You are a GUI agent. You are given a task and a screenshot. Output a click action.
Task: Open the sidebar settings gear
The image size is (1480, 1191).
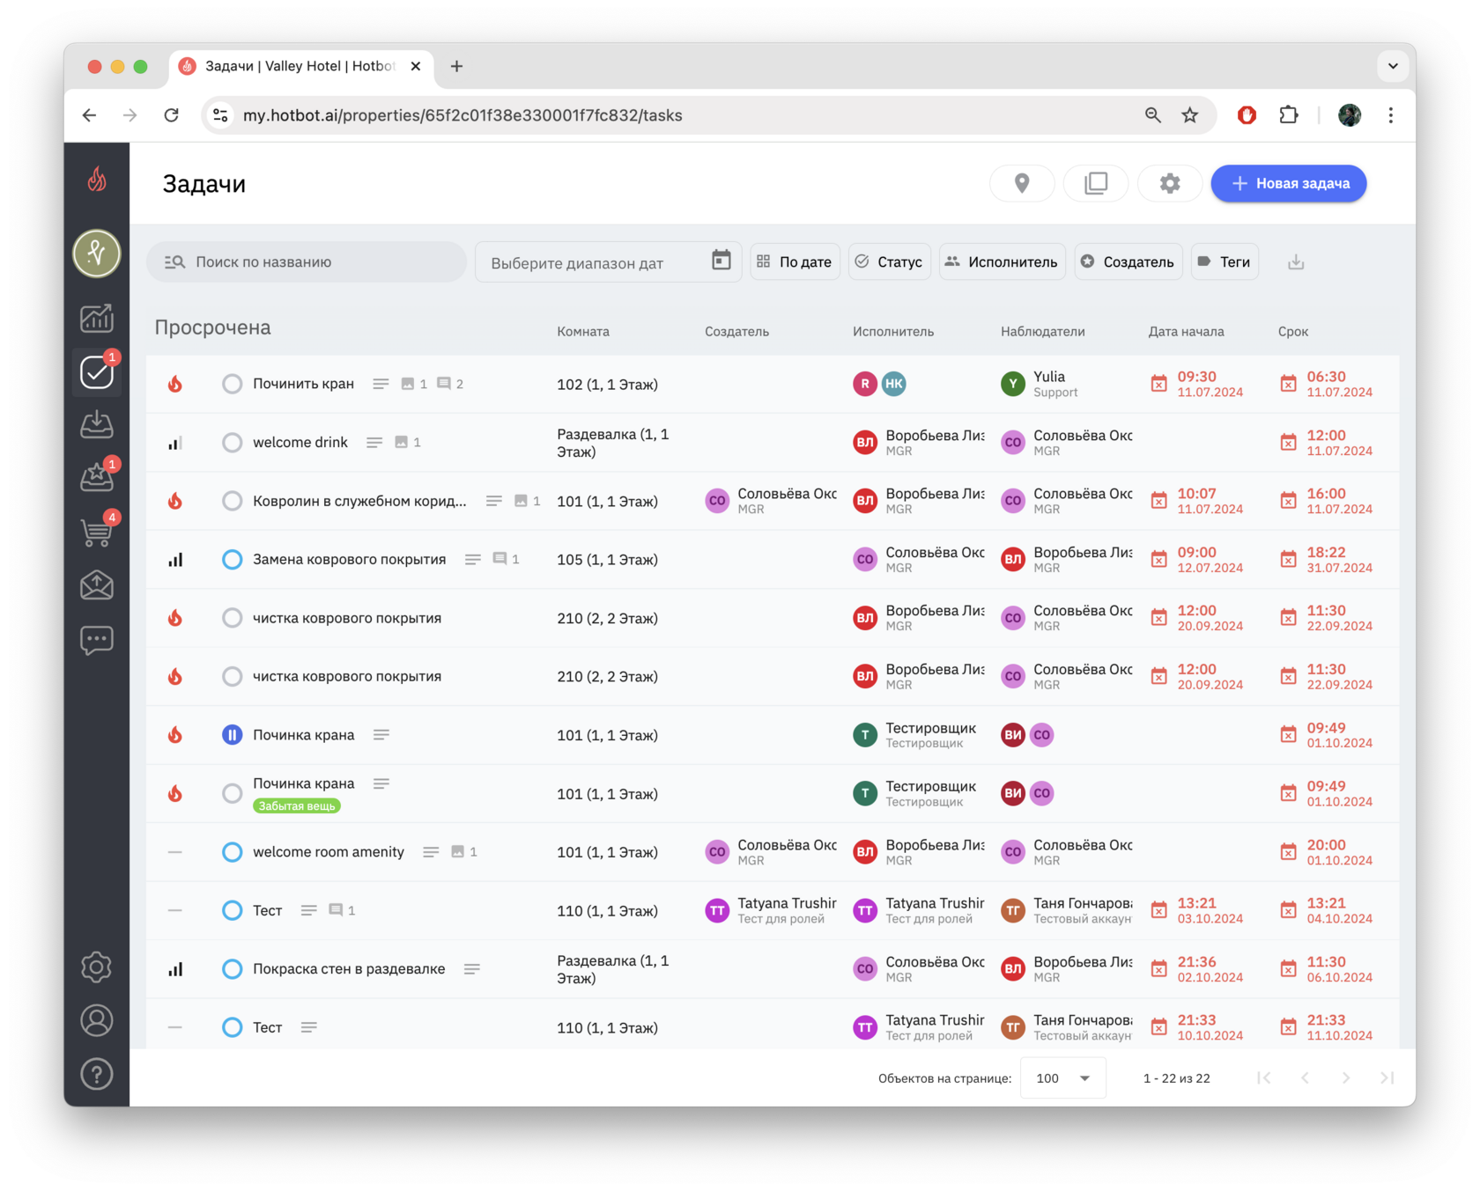[97, 967]
